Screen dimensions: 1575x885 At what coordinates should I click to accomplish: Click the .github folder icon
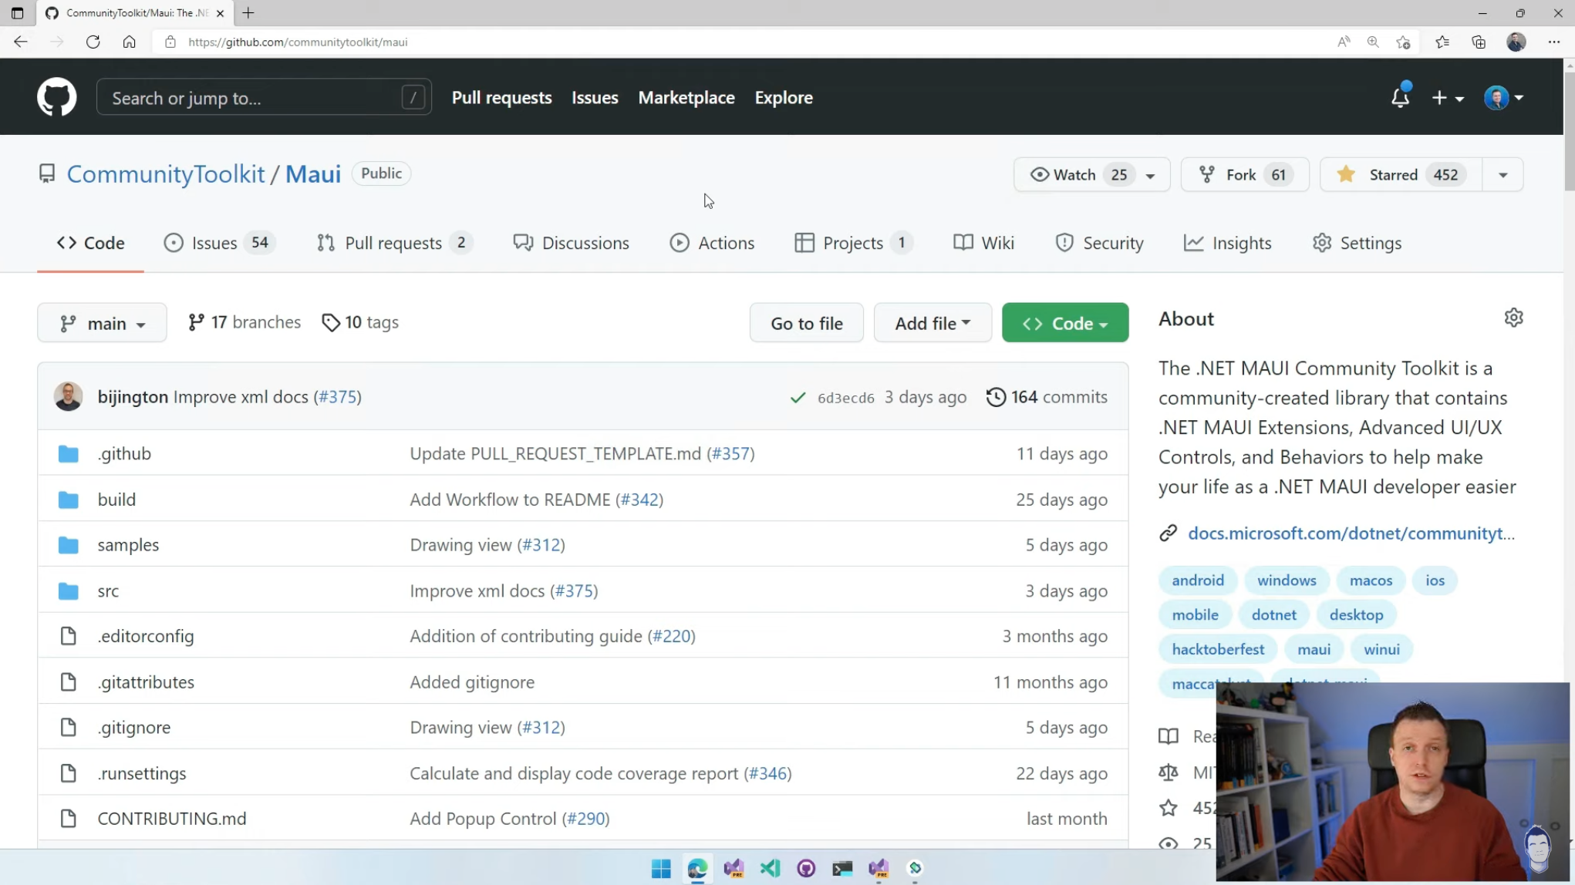click(x=69, y=453)
